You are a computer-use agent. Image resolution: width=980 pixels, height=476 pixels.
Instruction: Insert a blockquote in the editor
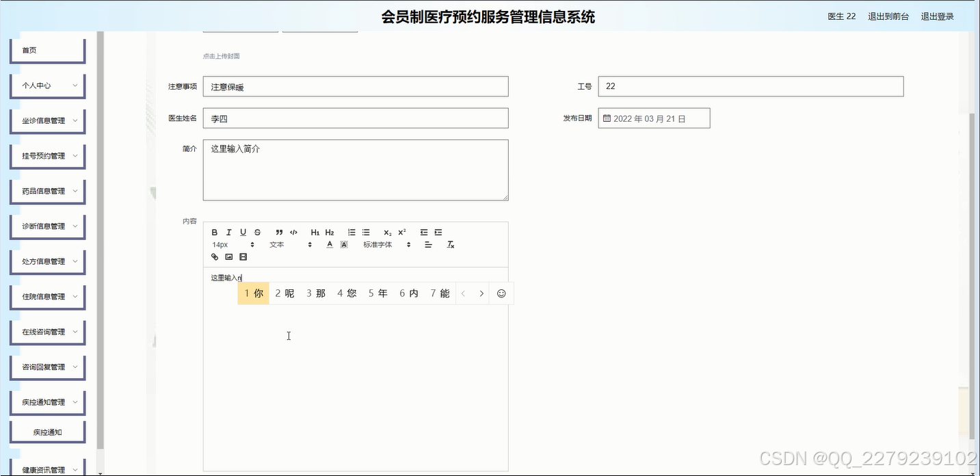click(x=278, y=232)
